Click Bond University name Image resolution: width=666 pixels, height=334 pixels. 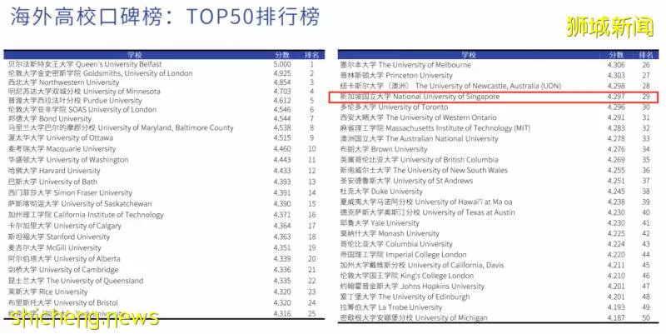(50, 118)
